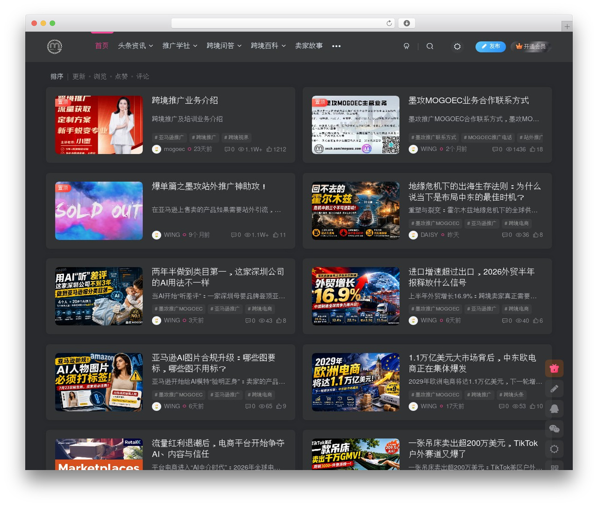Open the search magnifier in the header
The height and width of the screenshot is (506, 598).
point(430,46)
